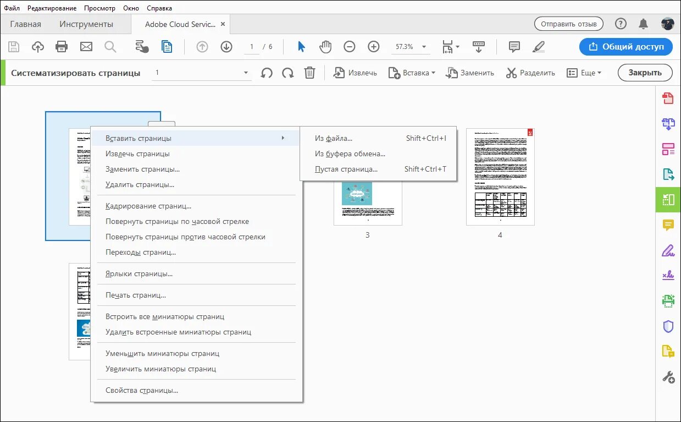This screenshot has width=681, height=422.
Task: Expand the Еще dropdown
Action: 584,73
